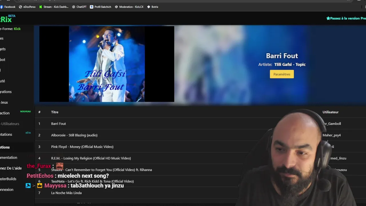Click the user name Maher_psy4
Image resolution: width=366 pixels, height=206 pixels.
click(x=332, y=135)
